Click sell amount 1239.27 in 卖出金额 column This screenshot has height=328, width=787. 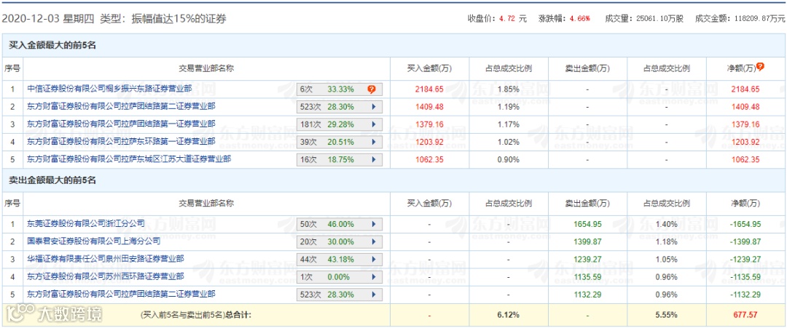tap(587, 260)
